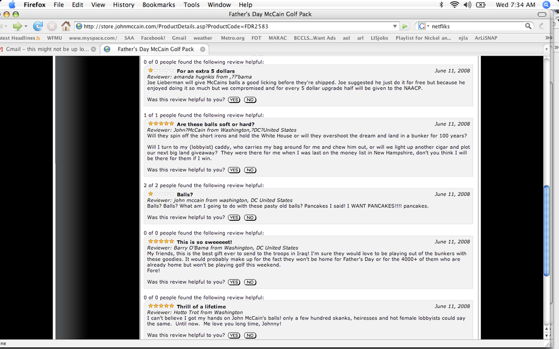Click the green Go arrow beside the URL
The width and height of the screenshot is (559, 349).
(405, 26)
